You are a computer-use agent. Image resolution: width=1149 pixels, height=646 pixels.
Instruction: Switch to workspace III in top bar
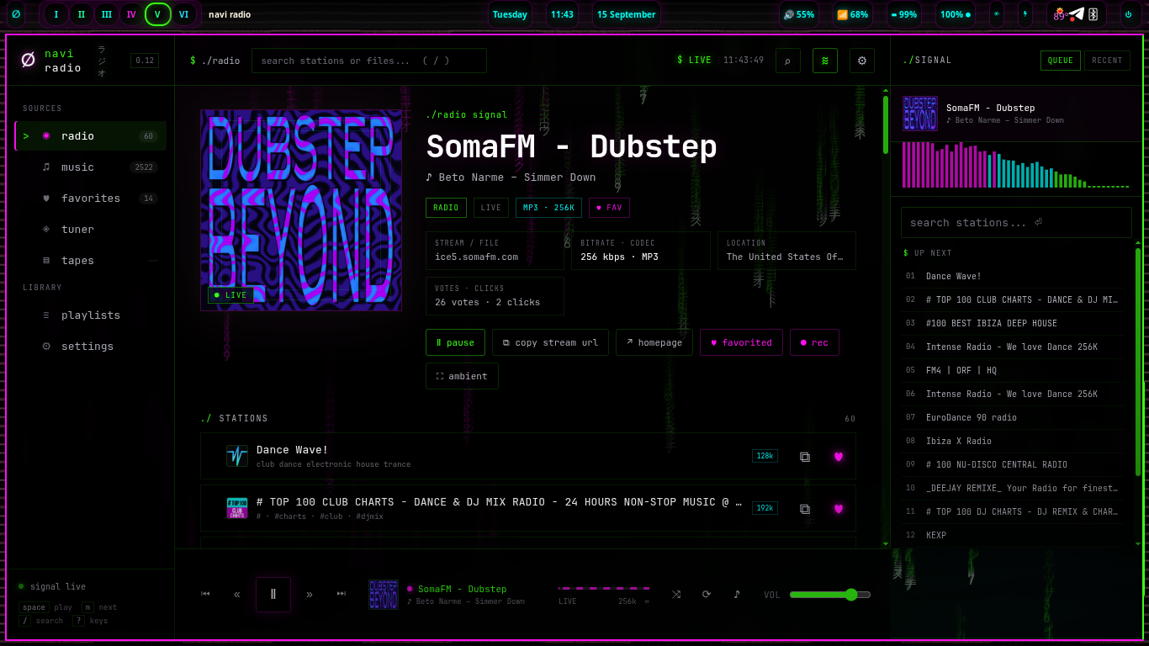pos(106,14)
